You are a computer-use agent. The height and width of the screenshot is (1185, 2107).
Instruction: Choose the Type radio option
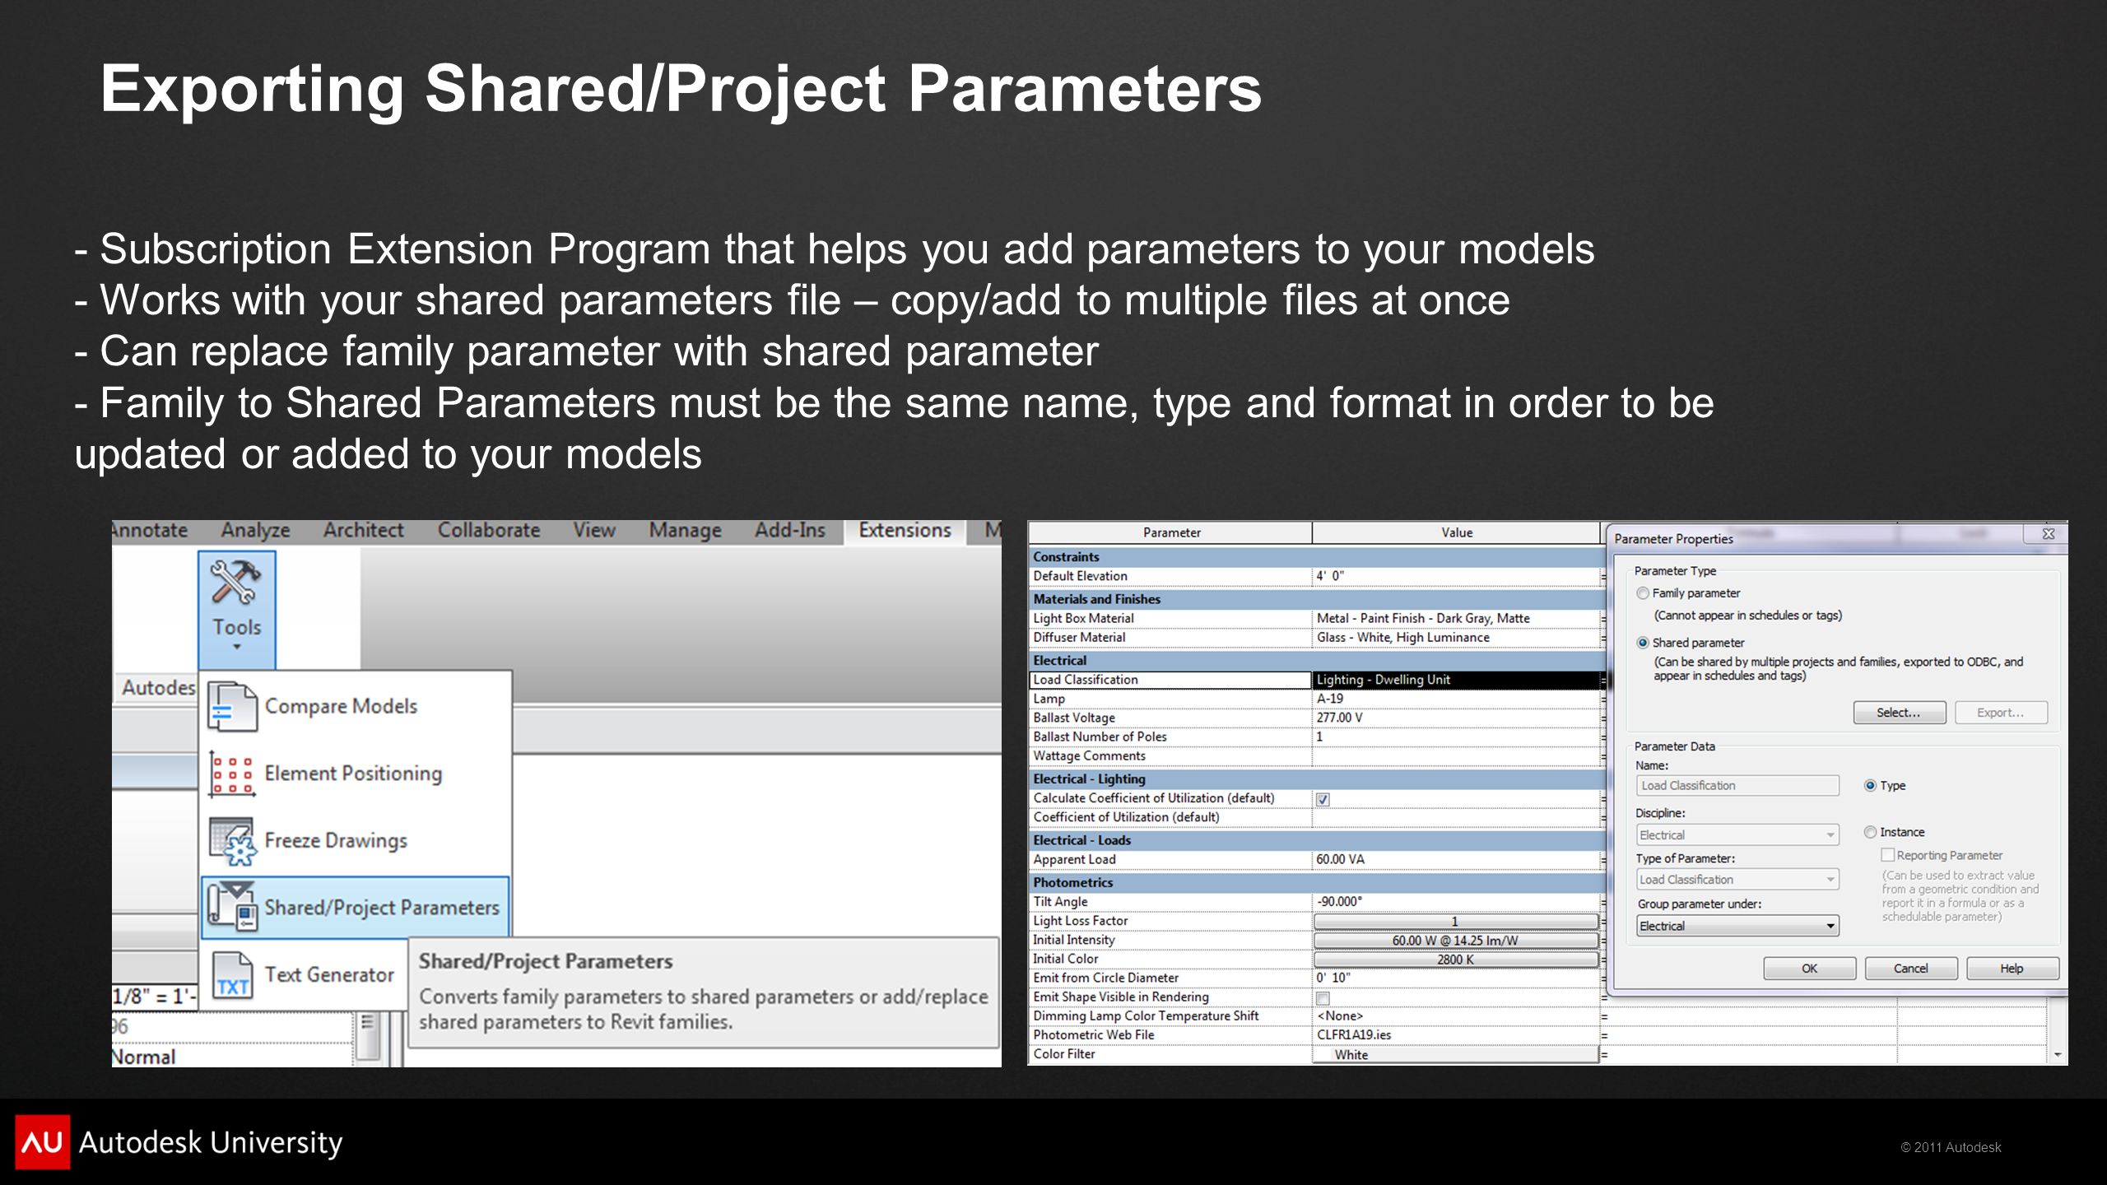tap(1870, 786)
